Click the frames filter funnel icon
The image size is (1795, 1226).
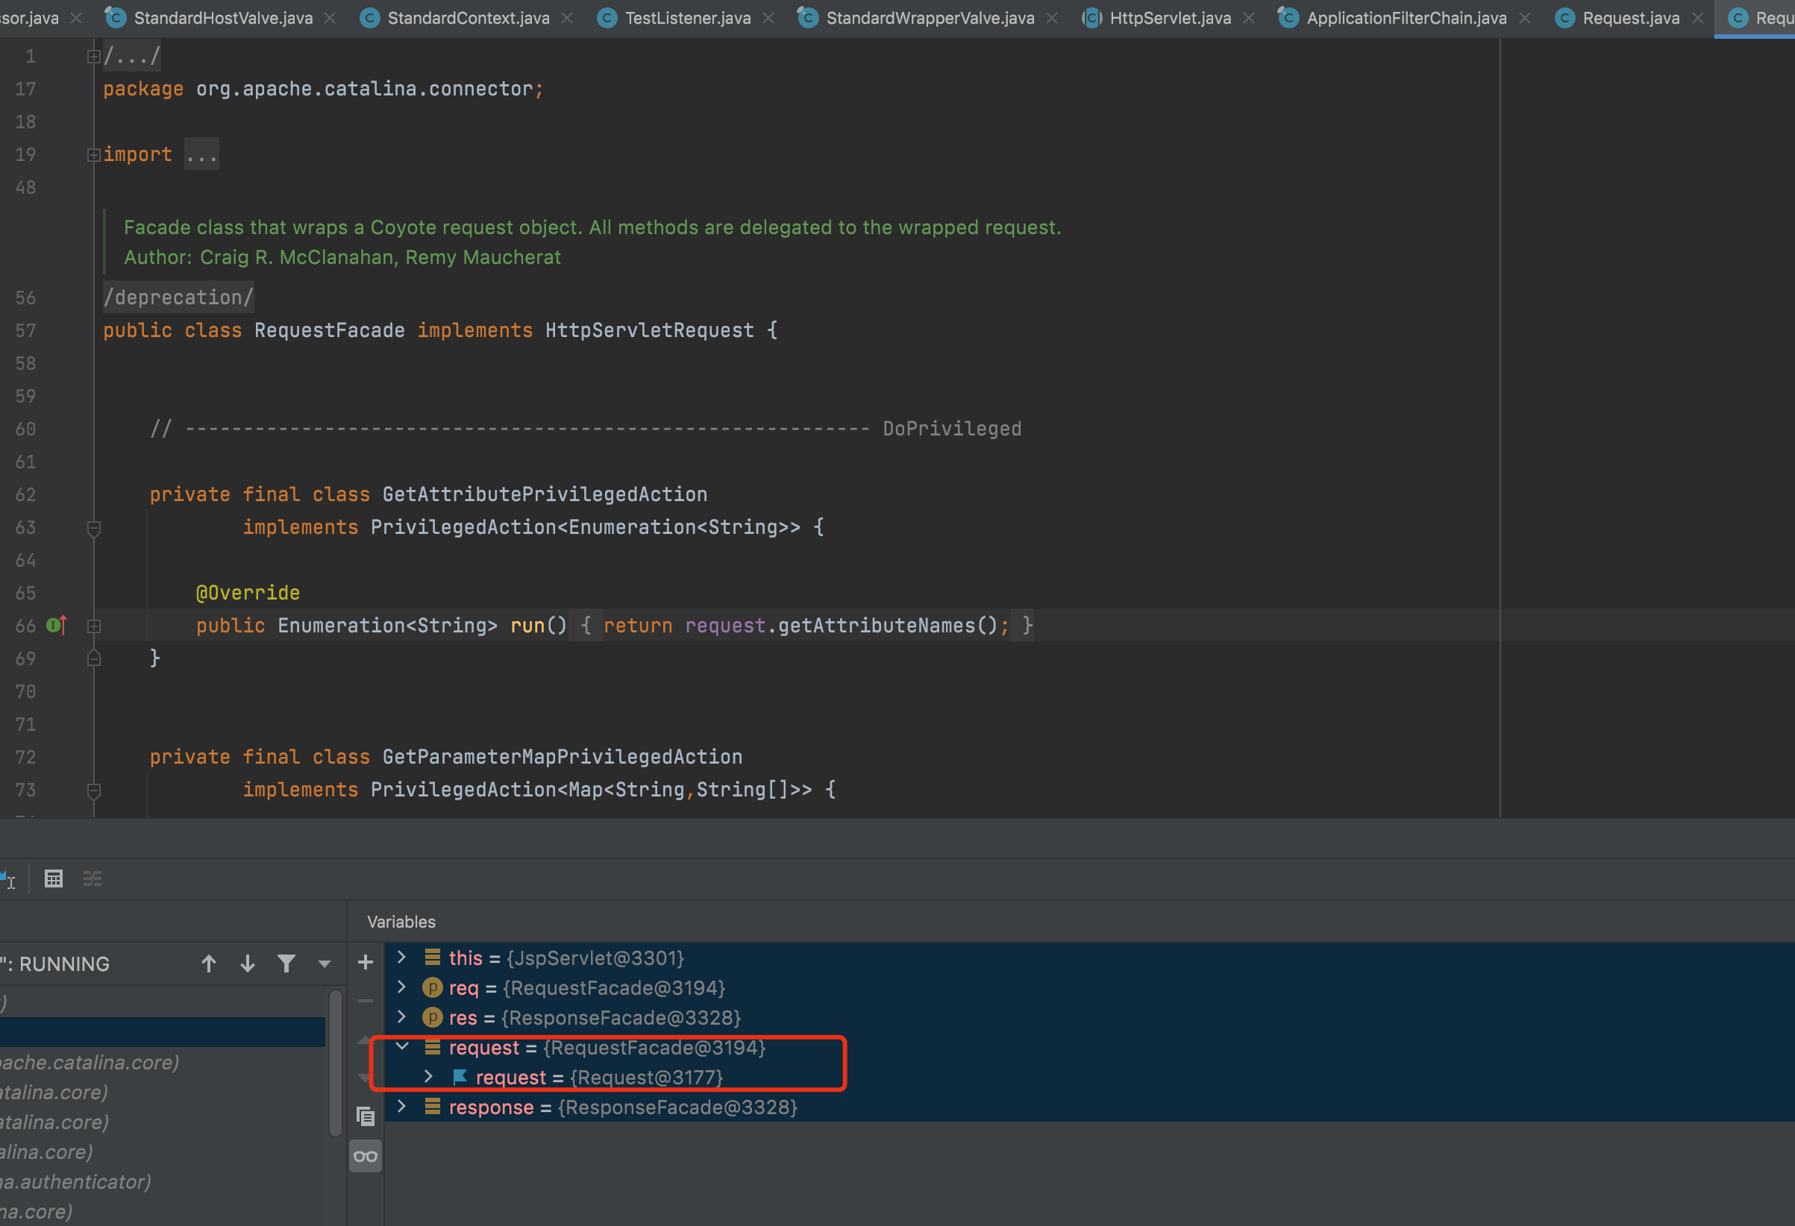tap(286, 963)
